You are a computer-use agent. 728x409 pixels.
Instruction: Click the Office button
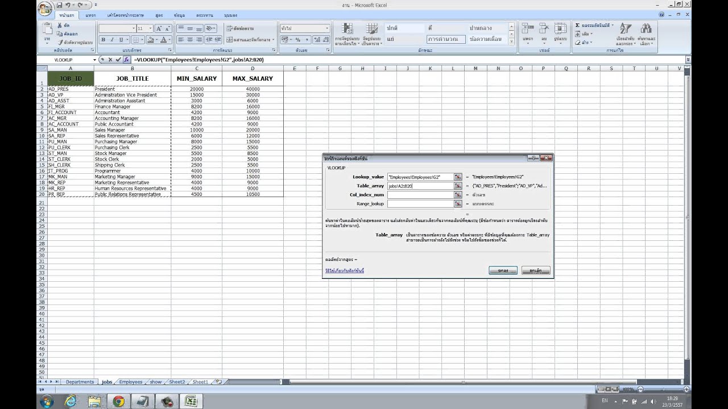point(46,8)
